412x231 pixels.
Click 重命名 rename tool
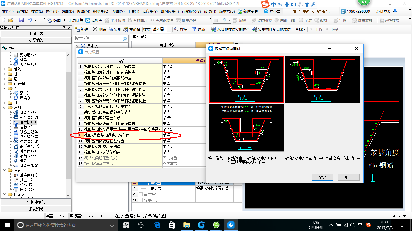click(x=132, y=29)
